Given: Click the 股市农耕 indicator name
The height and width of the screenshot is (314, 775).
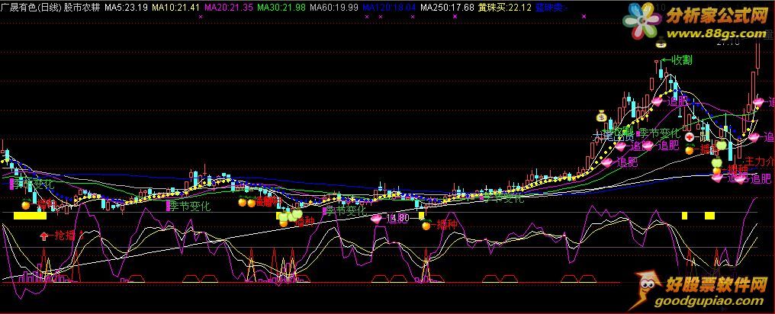Looking at the screenshot, I should 82,8.
